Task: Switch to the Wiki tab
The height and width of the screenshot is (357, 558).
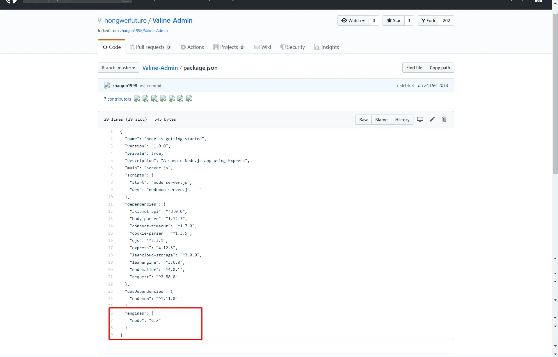Action: click(x=263, y=47)
